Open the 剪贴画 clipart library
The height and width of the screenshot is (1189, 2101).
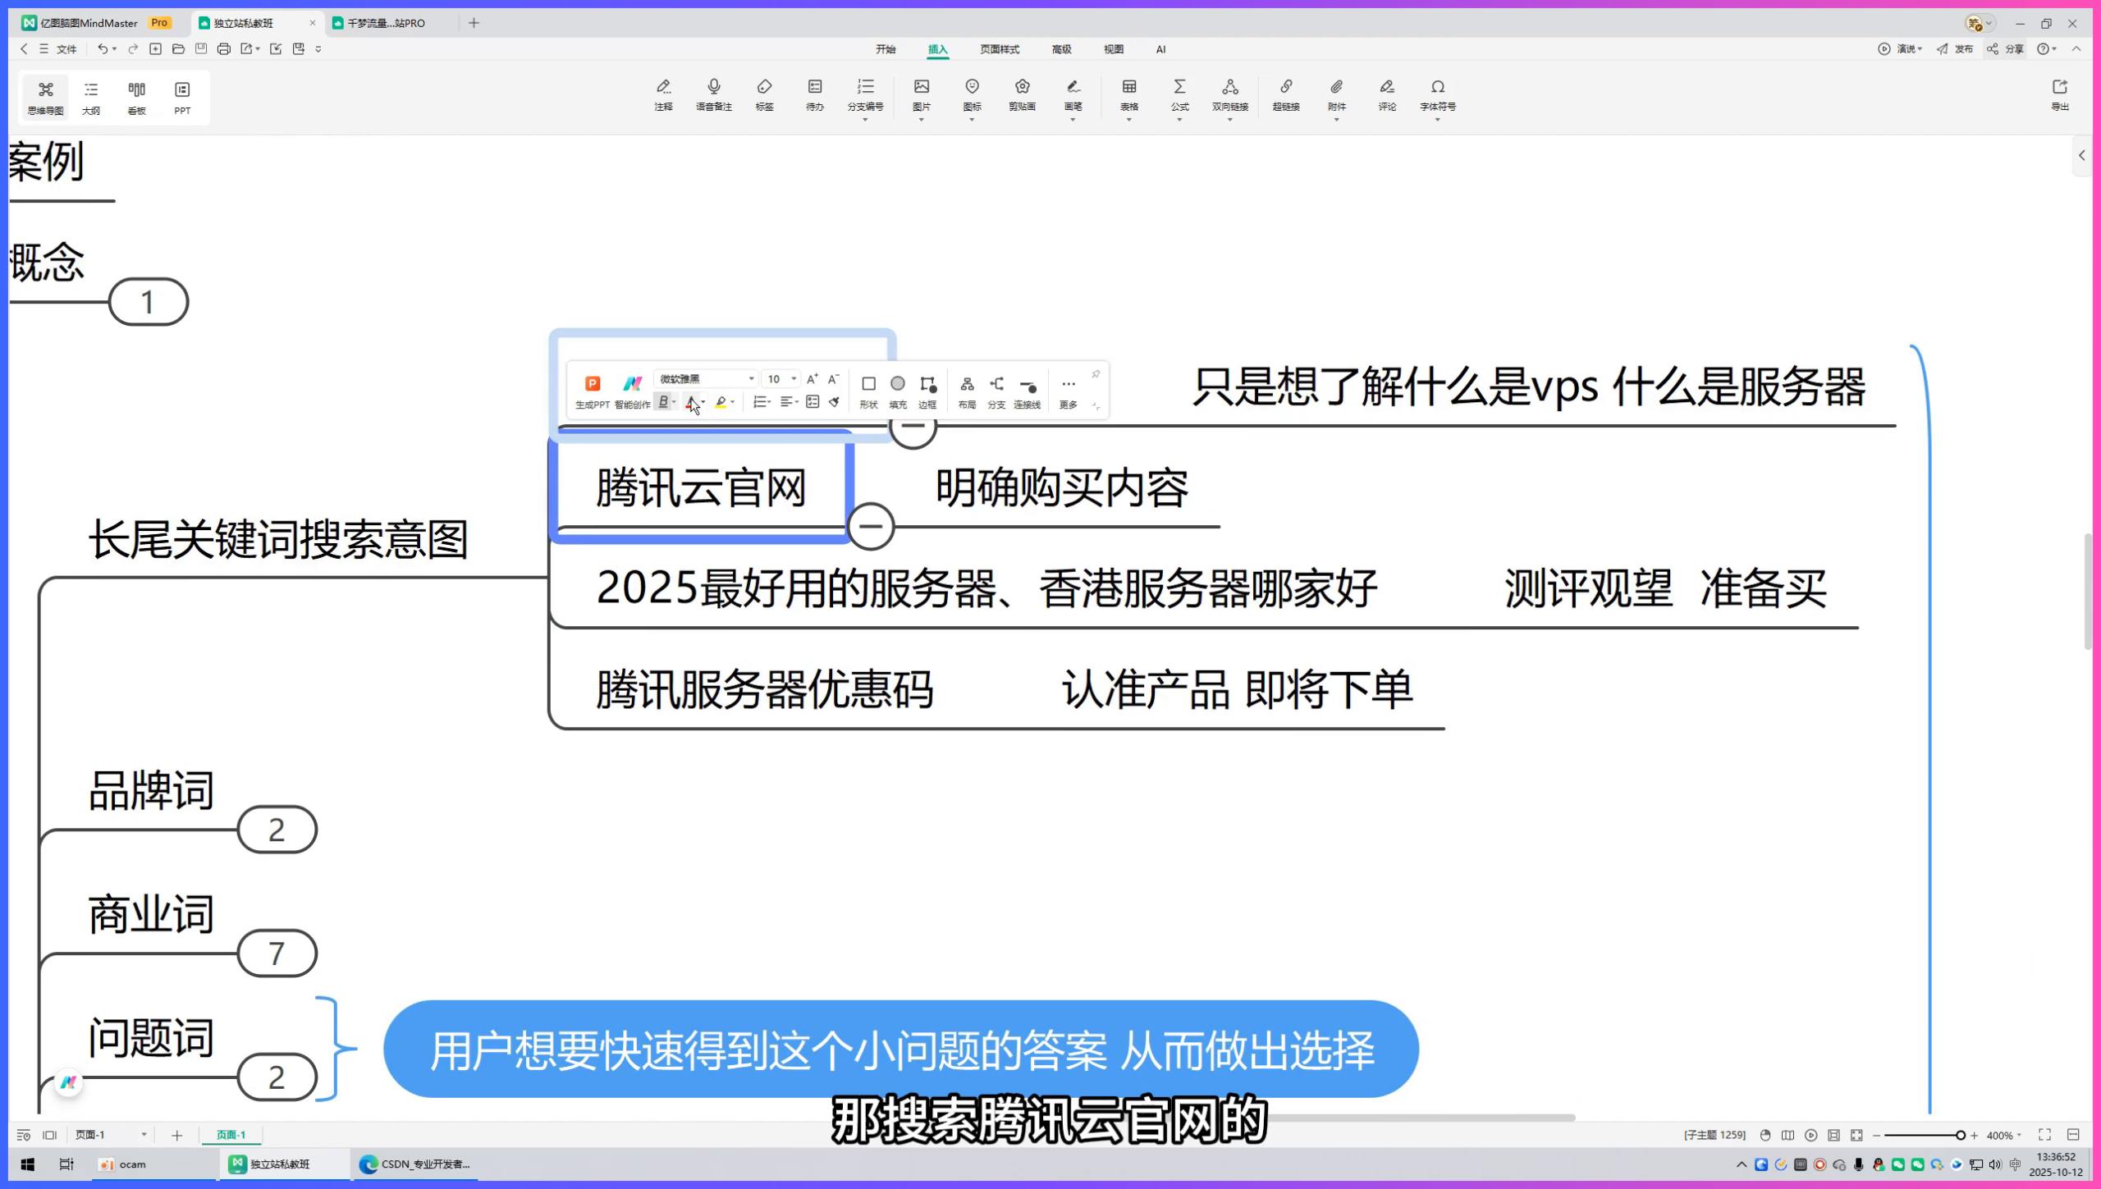pos(1022,95)
